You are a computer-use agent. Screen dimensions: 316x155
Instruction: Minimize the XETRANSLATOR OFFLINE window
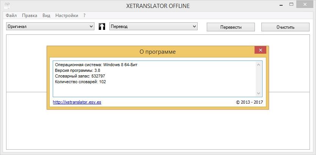tap(281, 5)
